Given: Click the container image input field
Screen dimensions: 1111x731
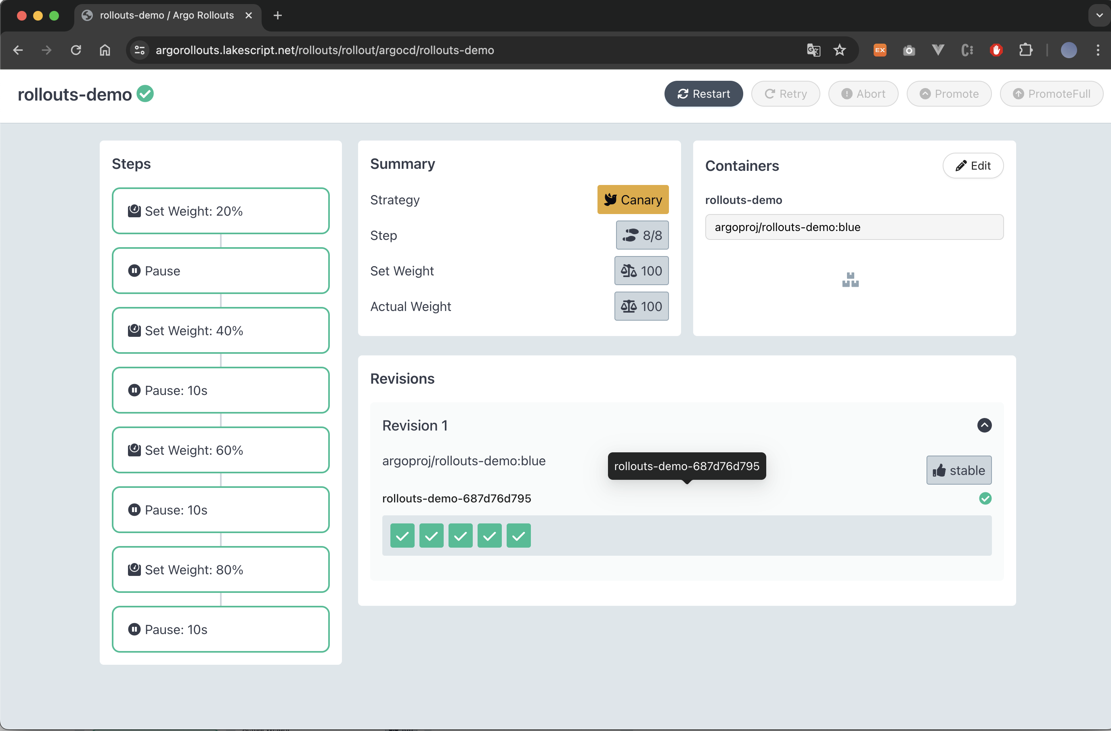Looking at the screenshot, I should 854,227.
